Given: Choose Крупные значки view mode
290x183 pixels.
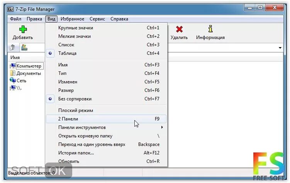Looking at the screenshot, I should click(106, 28).
